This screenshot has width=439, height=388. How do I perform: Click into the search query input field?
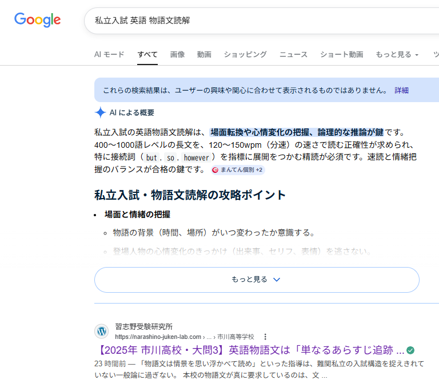coord(257,21)
